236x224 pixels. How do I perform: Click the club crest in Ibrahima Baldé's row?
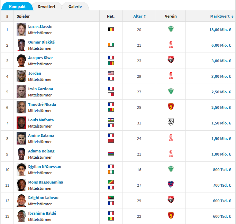pyautogui.click(x=171, y=216)
